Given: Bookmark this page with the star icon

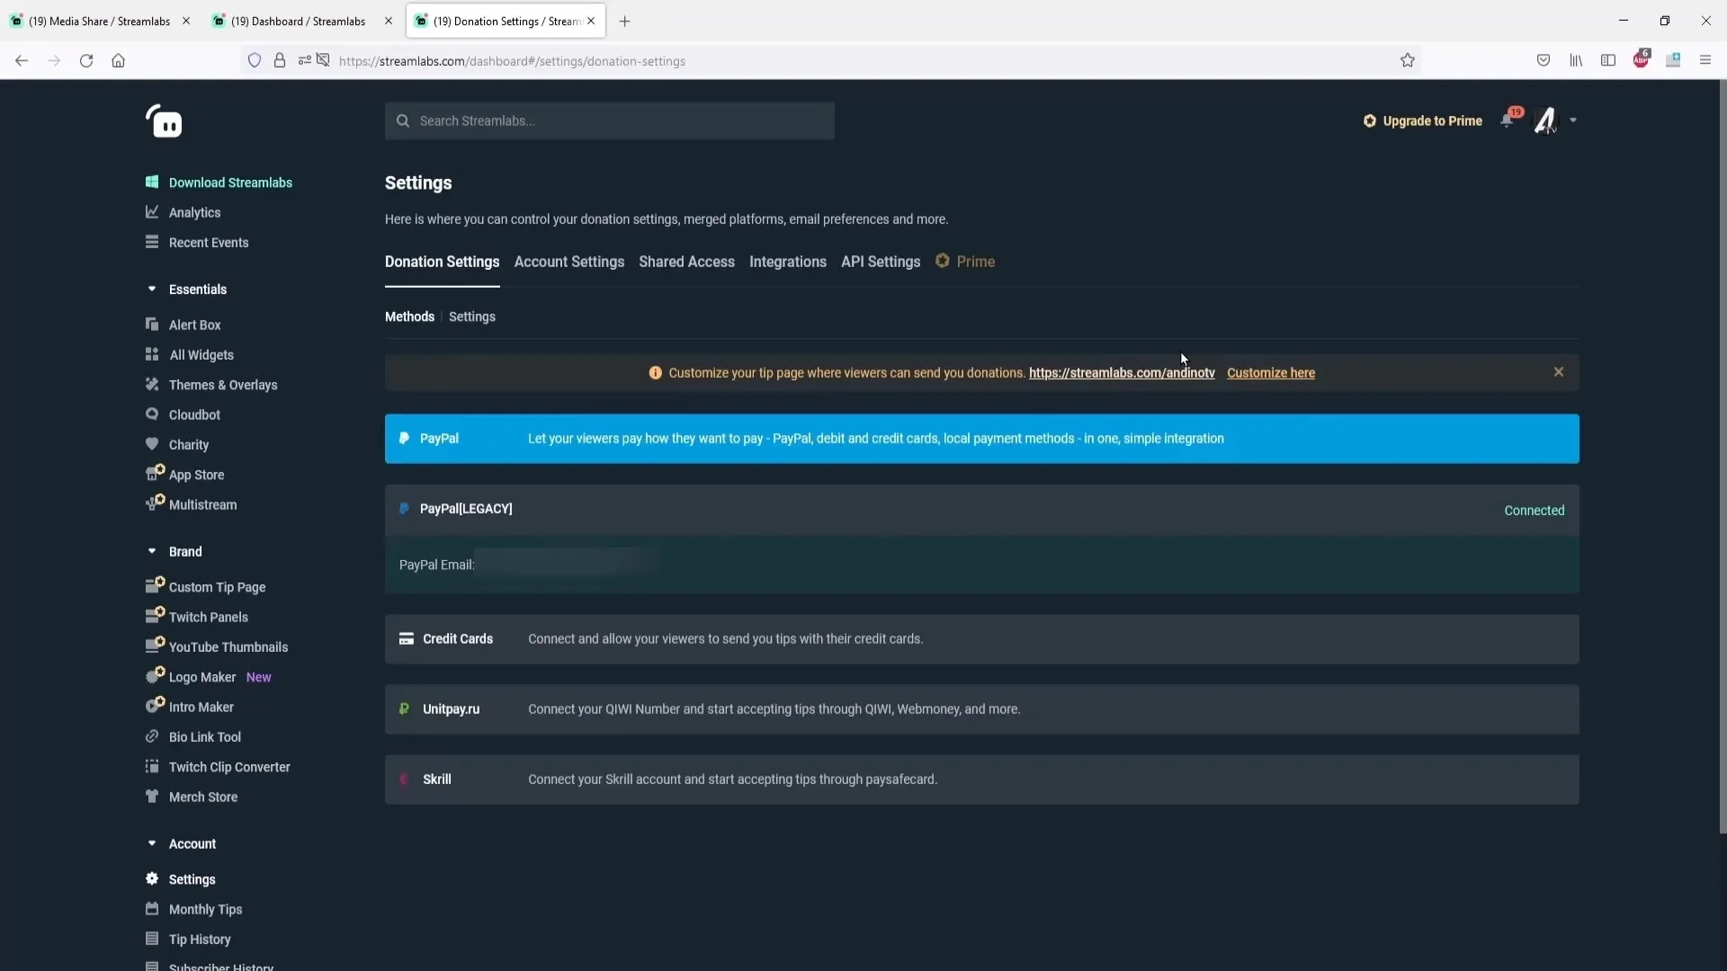Looking at the screenshot, I should 1407,60.
